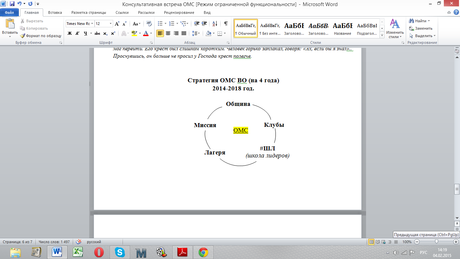Click Заменить replace button
The height and width of the screenshot is (259, 460).
point(421,28)
